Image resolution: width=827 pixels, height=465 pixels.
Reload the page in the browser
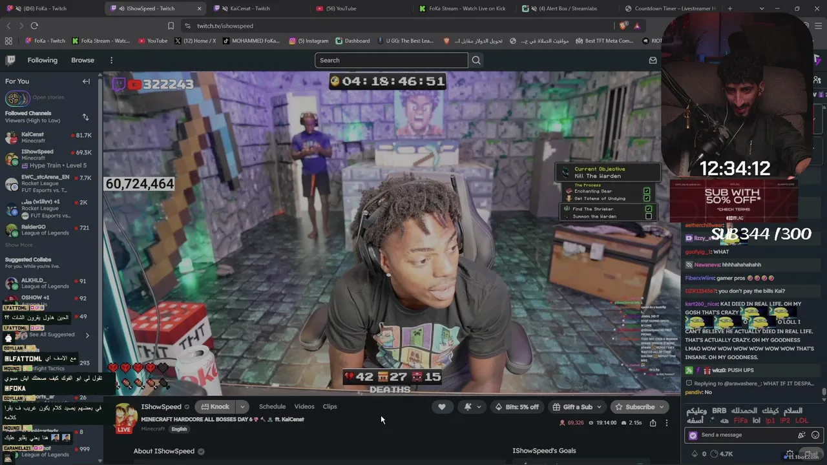click(x=34, y=26)
